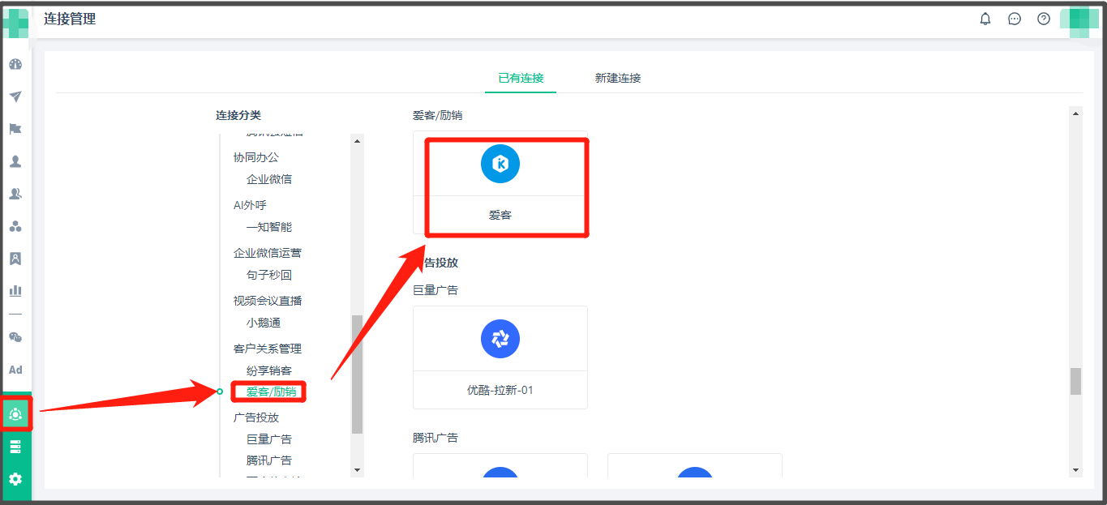Screen dimensions: 1107x505
Task: Click the 爱客/励销 section heading
Action: [437, 116]
